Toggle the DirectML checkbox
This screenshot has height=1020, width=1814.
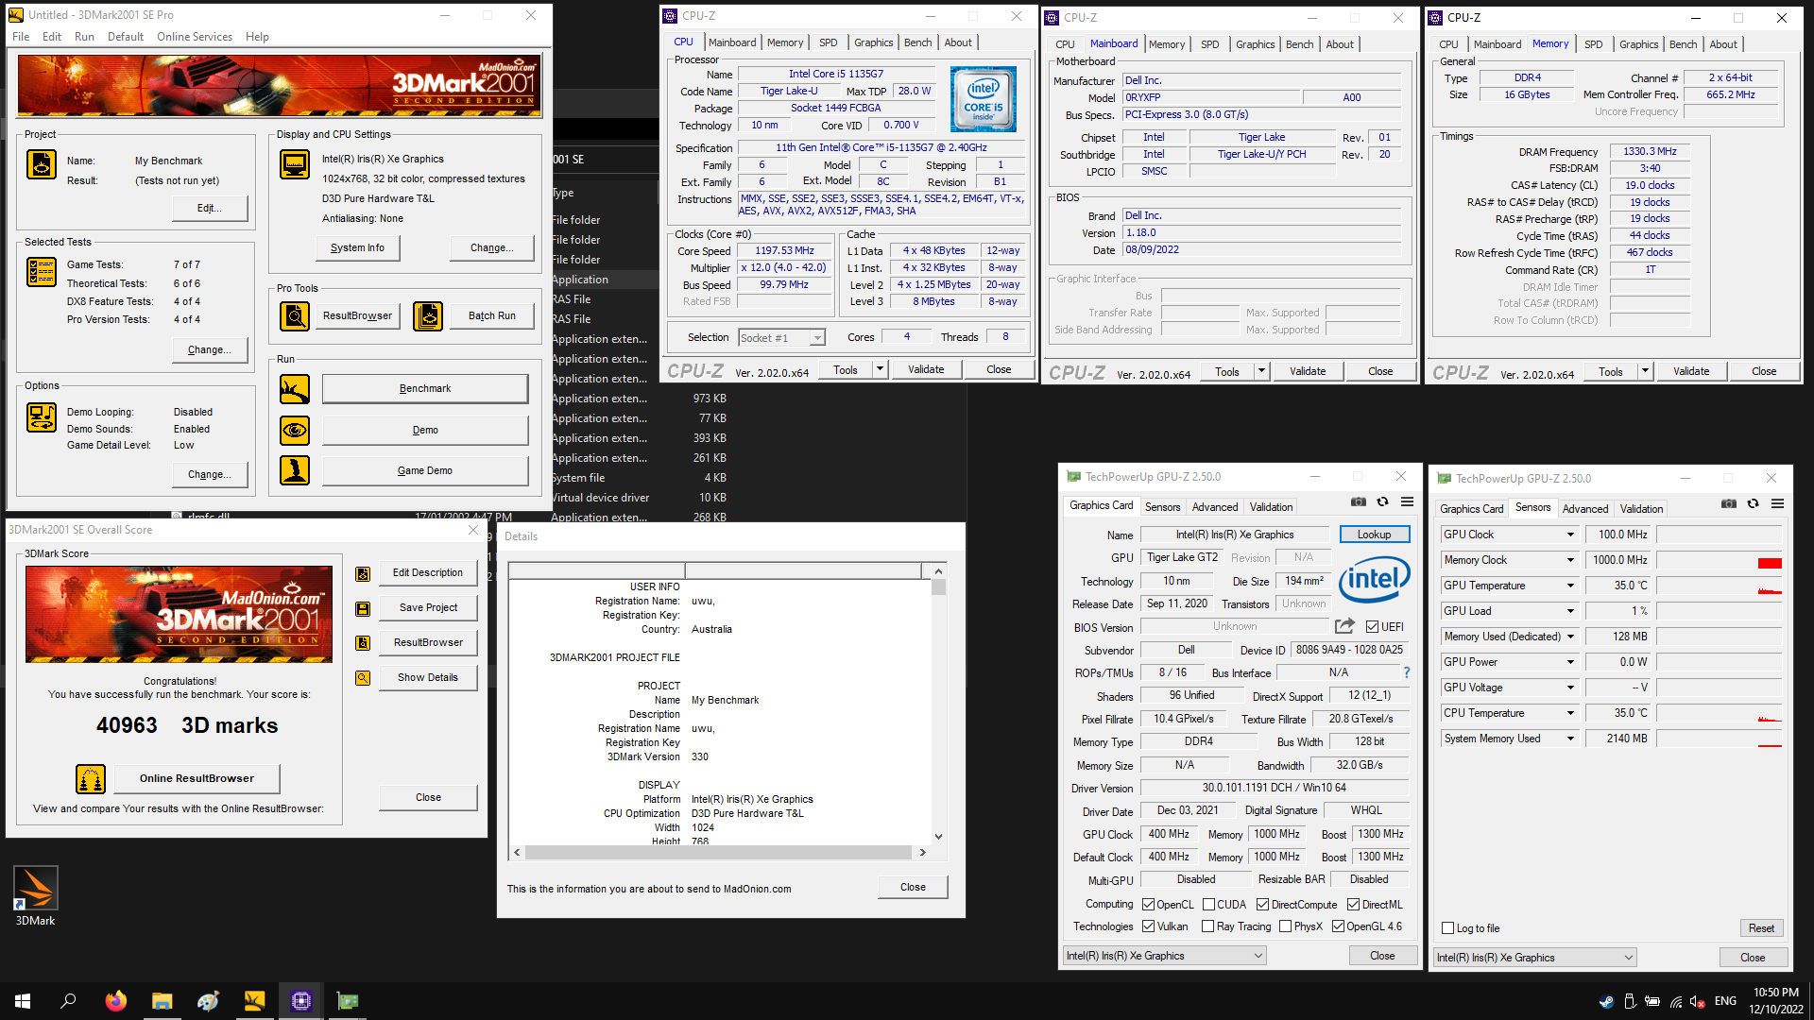tap(1353, 905)
